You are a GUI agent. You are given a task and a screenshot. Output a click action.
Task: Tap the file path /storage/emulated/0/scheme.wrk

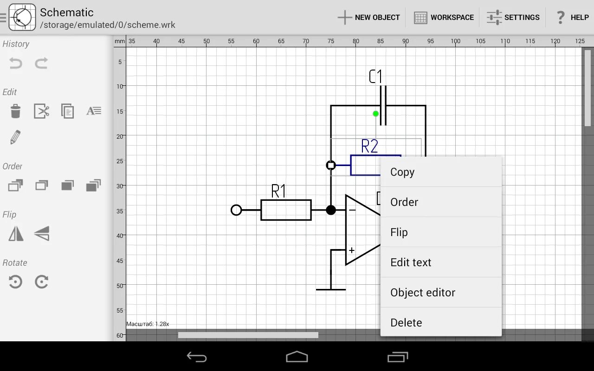click(x=108, y=25)
